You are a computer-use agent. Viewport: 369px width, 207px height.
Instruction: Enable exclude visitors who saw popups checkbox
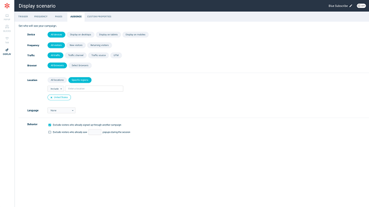(x=50, y=132)
